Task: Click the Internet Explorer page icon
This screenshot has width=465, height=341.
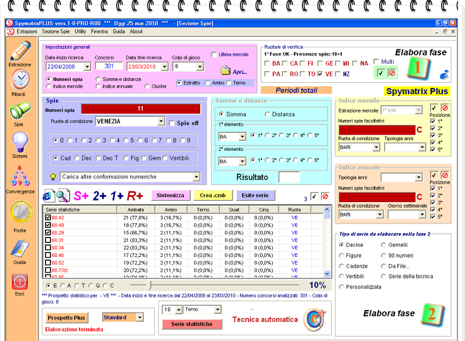Action: (49, 196)
